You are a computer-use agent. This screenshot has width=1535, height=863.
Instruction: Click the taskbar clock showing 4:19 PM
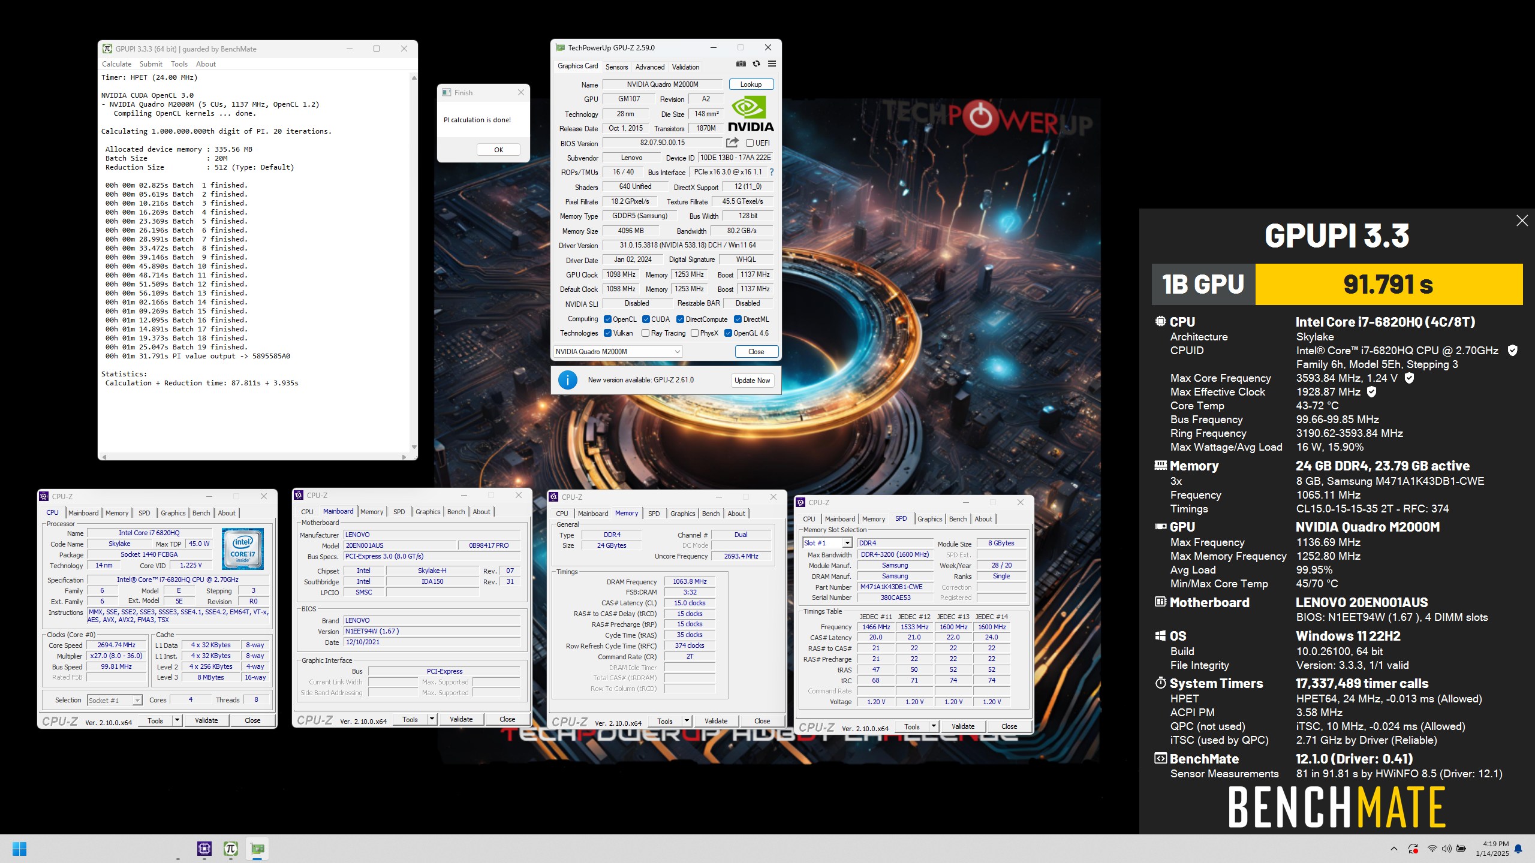1492,849
